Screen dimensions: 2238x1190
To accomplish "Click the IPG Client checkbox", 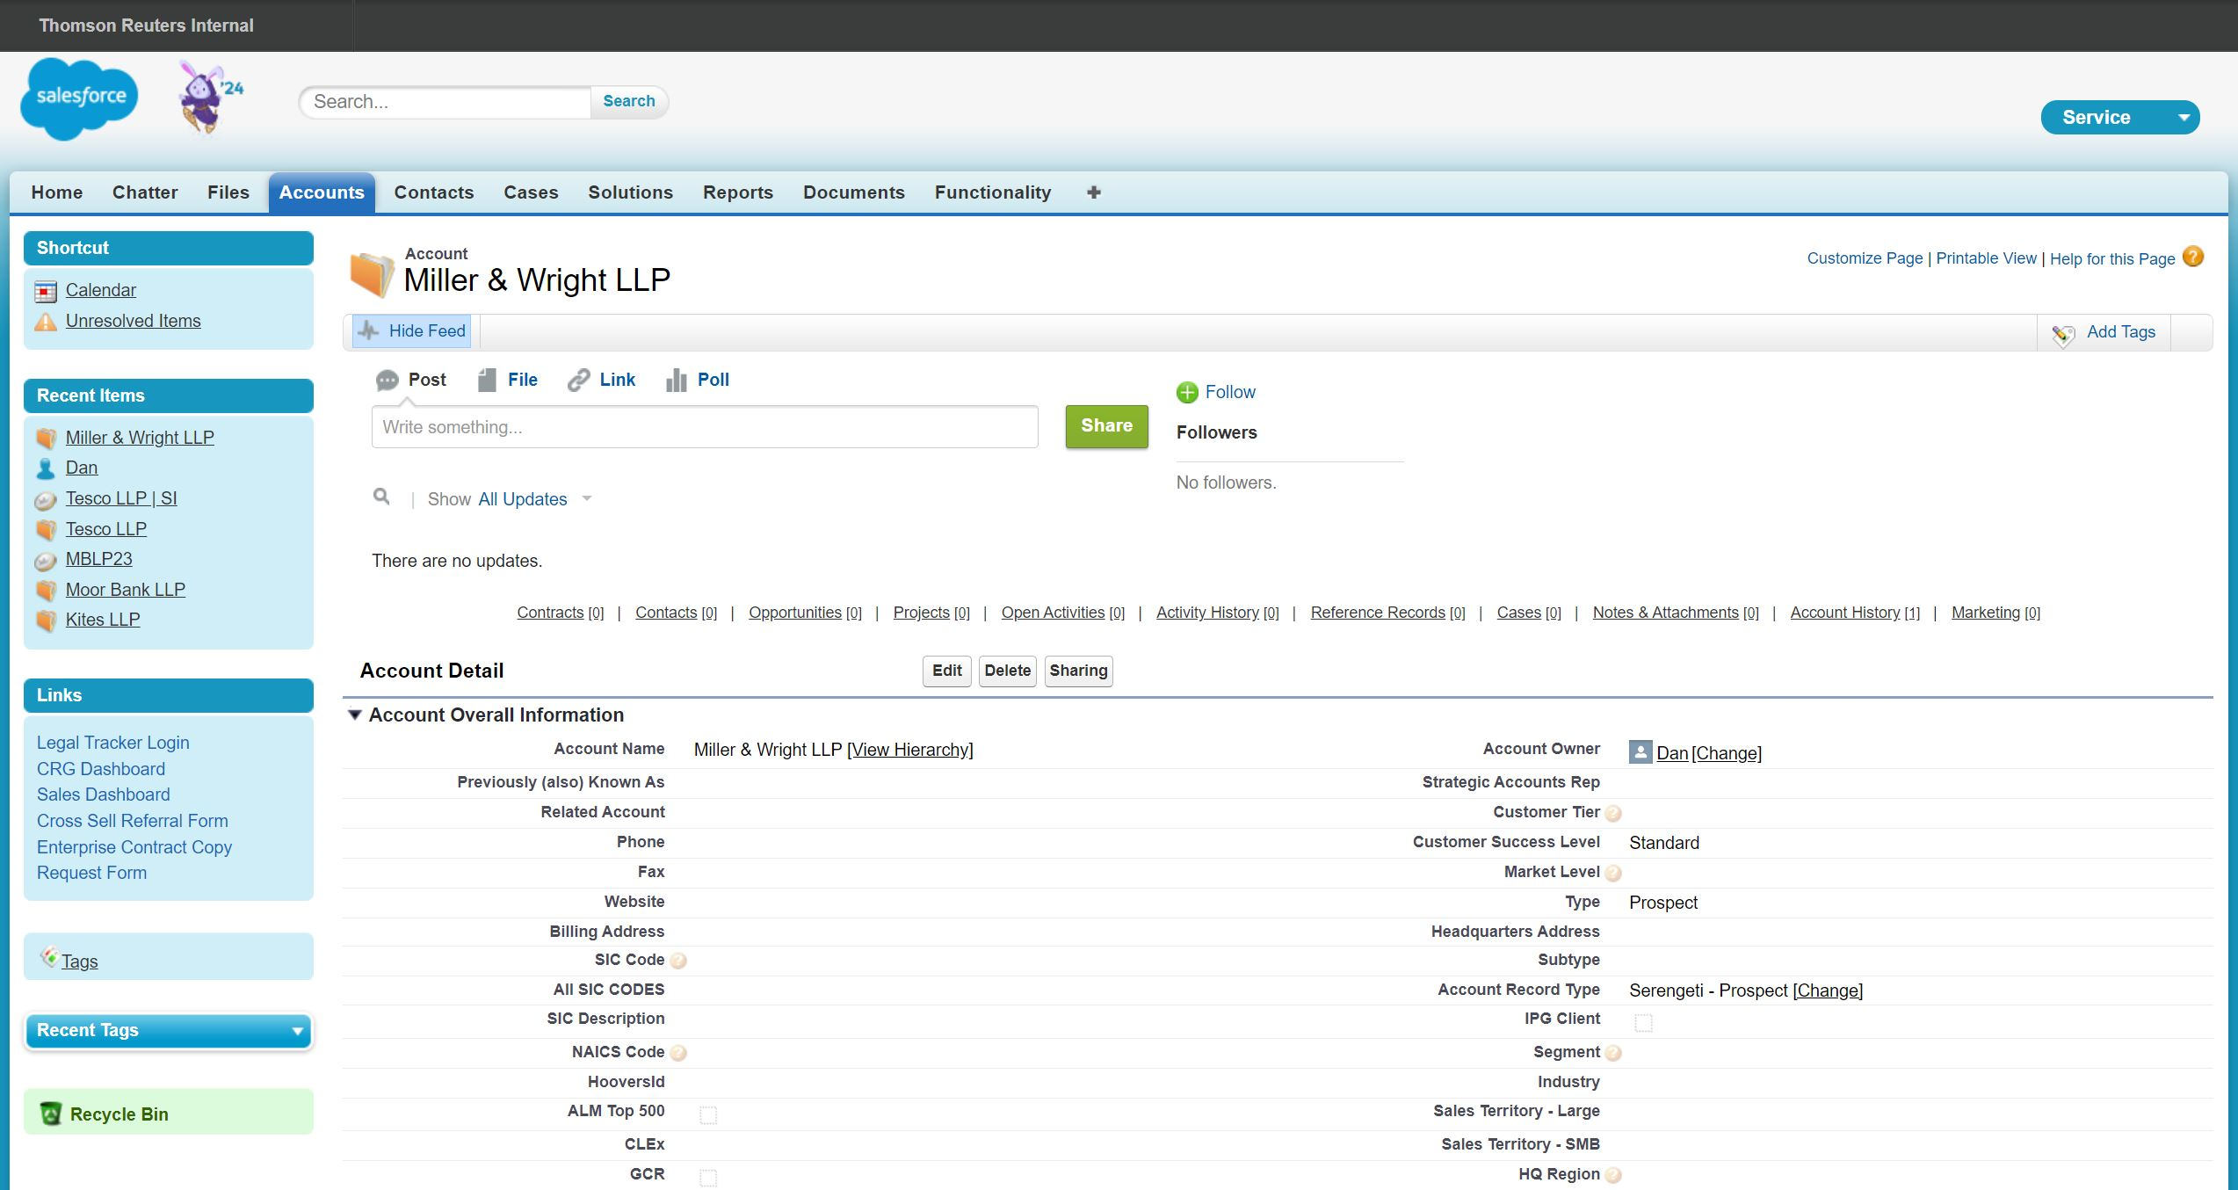I will point(1643,1023).
